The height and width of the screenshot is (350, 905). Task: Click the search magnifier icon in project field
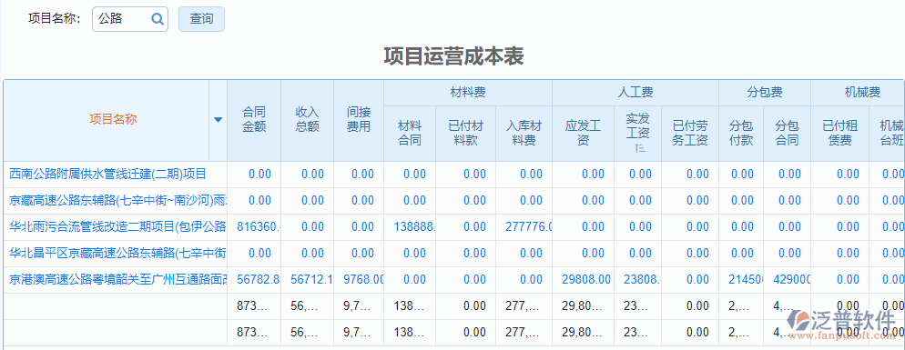tap(158, 19)
